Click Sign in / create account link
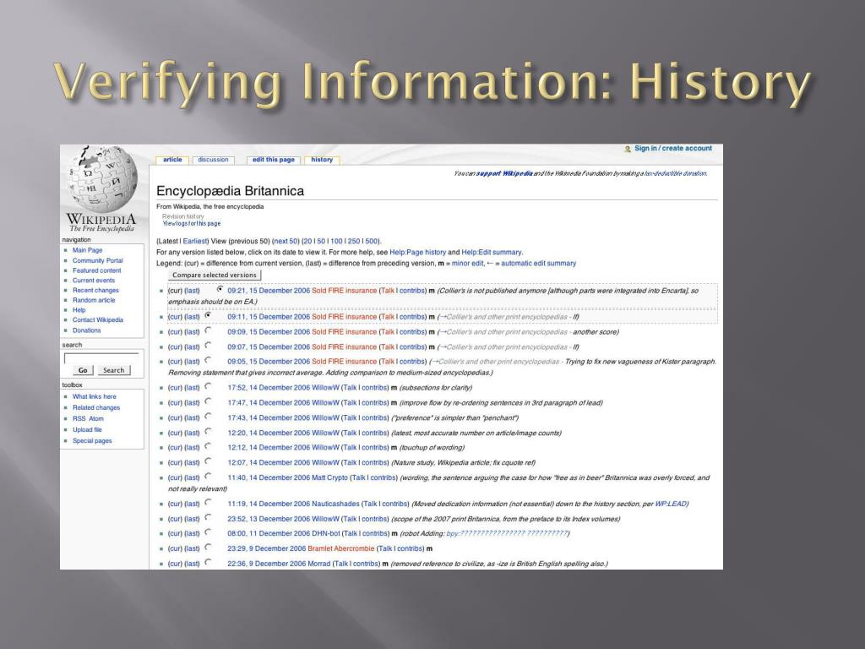Viewport: 865px width, 649px height. [673, 149]
